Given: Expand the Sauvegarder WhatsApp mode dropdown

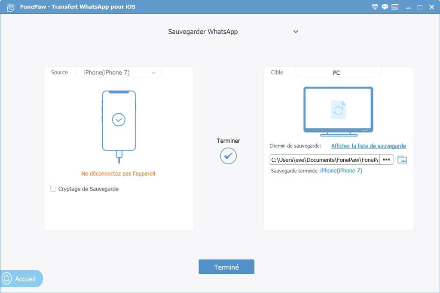Looking at the screenshot, I should point(233,32).
